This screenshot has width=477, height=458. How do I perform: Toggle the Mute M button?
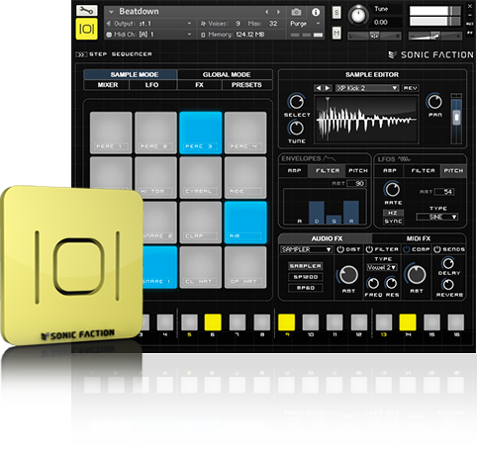pyautogui.click(x=336, y=33)
